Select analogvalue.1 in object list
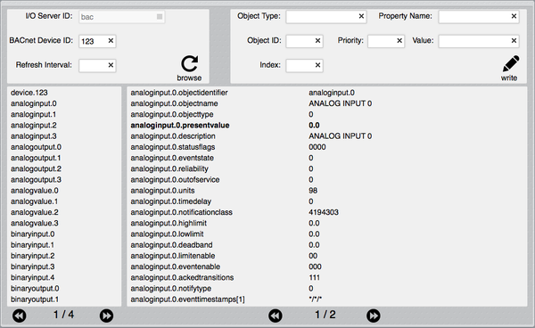The height and width of the screenshot is (328, 535). pyautogui.click(x=34, y=201)
